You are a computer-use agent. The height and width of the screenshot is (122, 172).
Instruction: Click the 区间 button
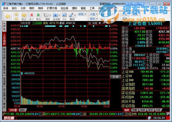tap(116, 77)
